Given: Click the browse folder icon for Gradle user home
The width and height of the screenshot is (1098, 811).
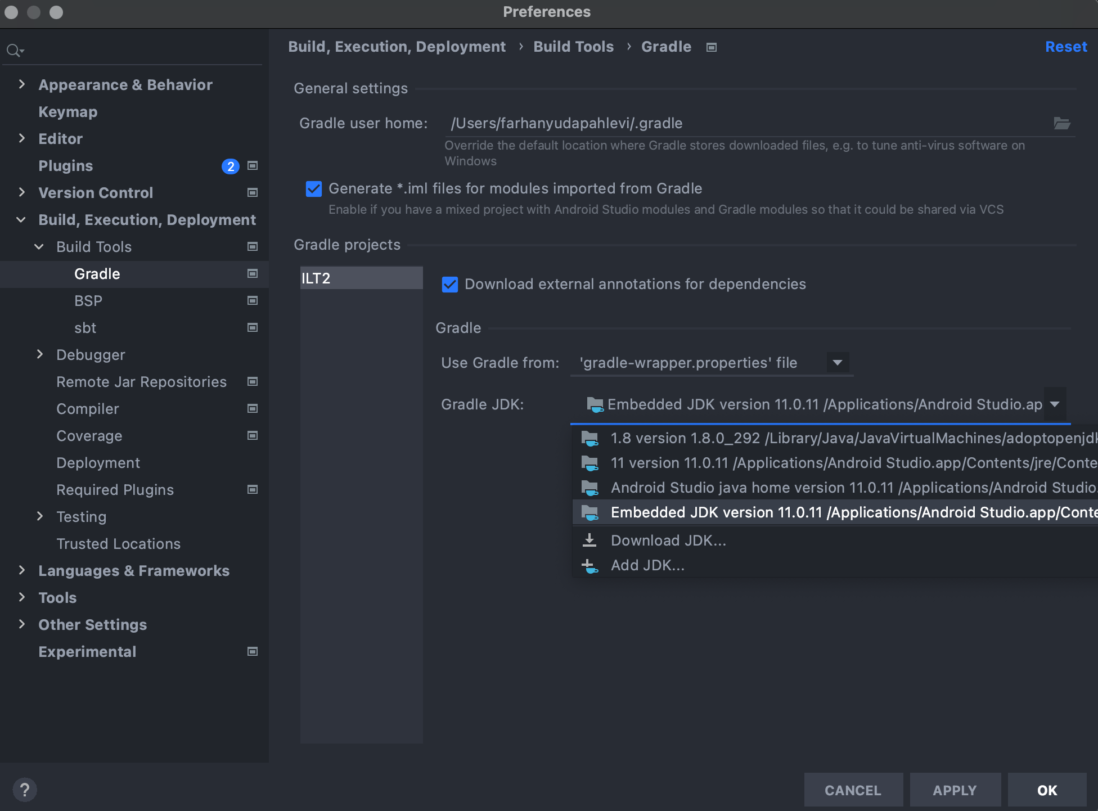Looking at the screenshot, I should tap(1061, 123).
